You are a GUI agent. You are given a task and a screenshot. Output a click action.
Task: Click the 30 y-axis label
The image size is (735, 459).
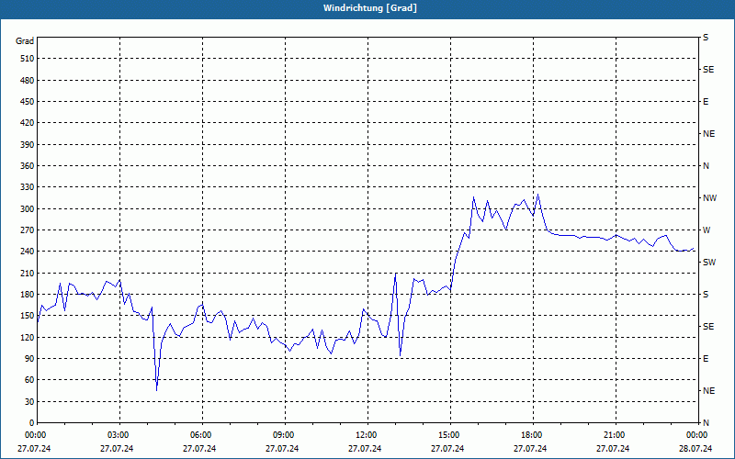[x=28, y=402]
